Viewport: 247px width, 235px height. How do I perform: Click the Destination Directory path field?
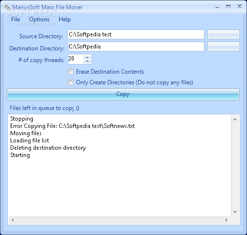coord(136,47)
